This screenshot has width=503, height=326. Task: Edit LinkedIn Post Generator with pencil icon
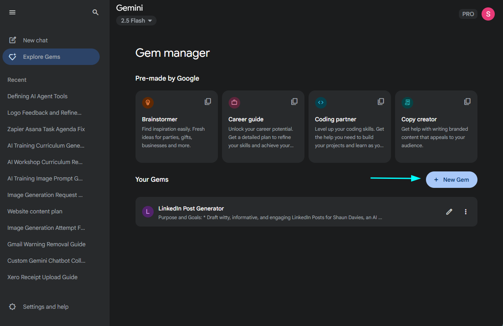(x=449, y=212)
